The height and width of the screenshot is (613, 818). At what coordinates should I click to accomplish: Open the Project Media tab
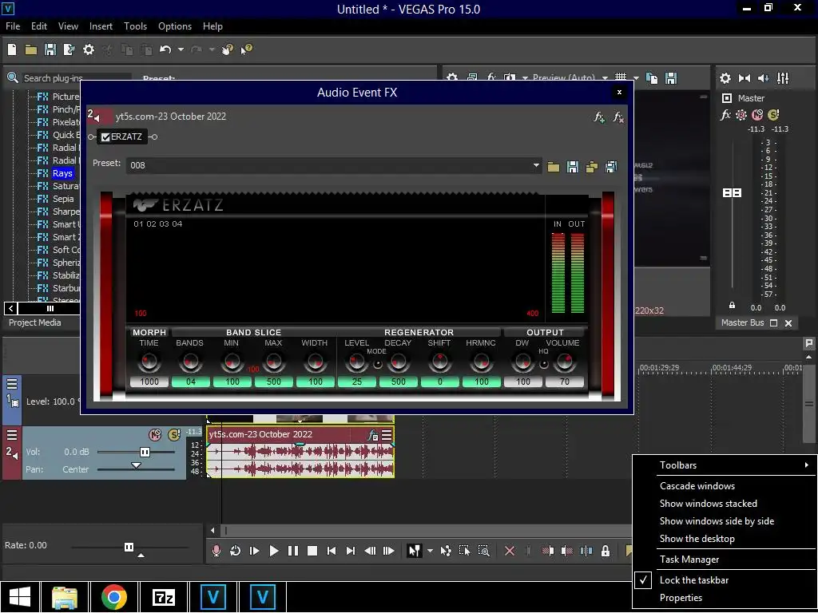(35, 322)
